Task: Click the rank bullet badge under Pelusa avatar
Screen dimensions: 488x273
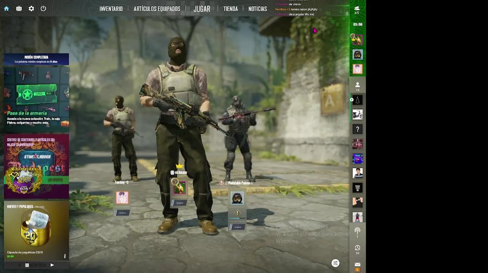Action: tap(237, 213)
